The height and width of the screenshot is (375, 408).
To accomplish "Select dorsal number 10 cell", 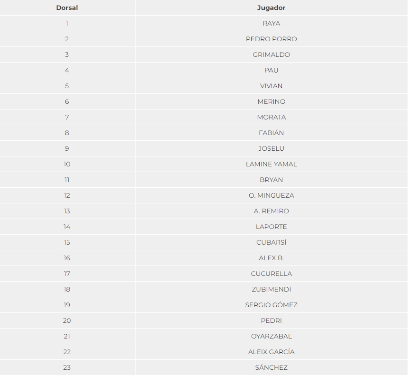I will pos(67,164).
